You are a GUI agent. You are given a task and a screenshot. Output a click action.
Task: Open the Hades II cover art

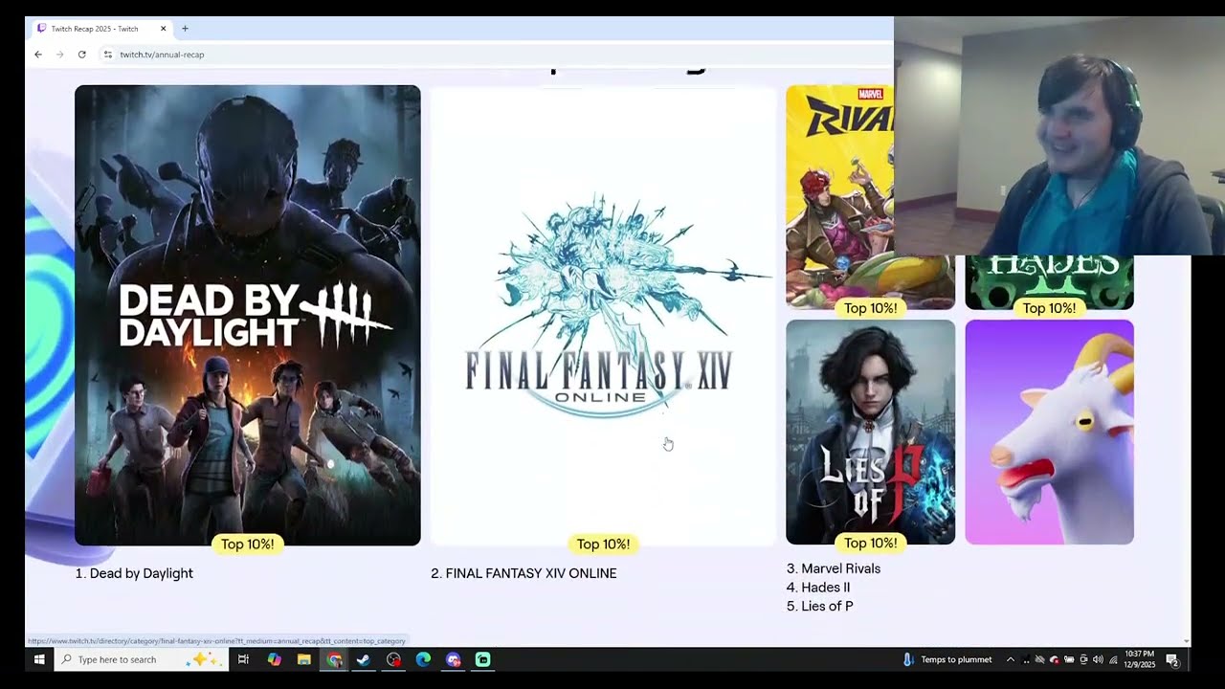tap(1049, 282)
